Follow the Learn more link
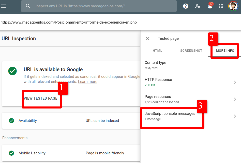The height and width of the screenshot is (163, 241). pyautogui.click(x=87, y=82)
